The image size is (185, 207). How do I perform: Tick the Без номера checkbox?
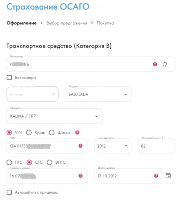click(9, 77)
